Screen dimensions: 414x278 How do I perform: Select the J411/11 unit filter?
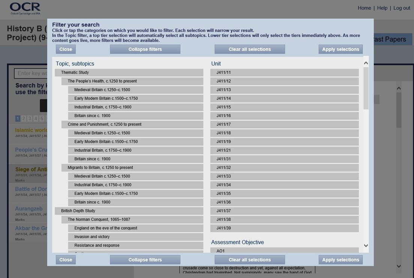[x=284, y=73]
